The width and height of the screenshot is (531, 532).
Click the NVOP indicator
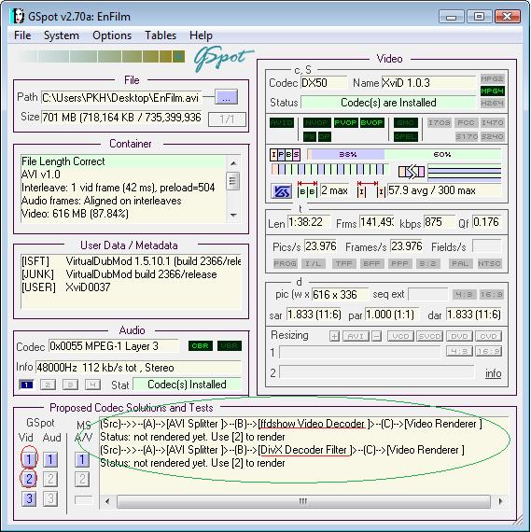[x=316, y=122]
